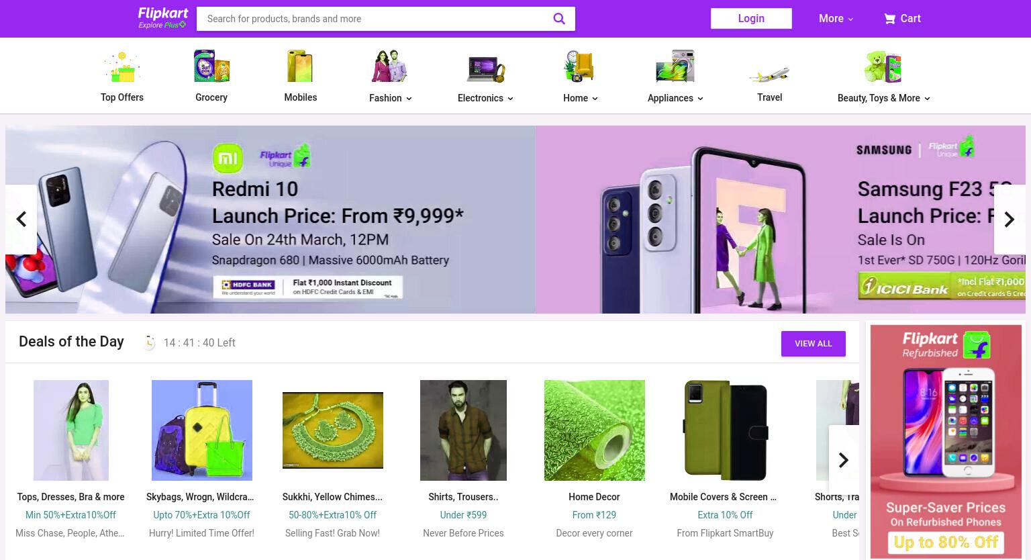Open the Home Decor deal thumbnail
Image resolution: width=1031 pixels, height=560 pixels.
click(594, 430)
